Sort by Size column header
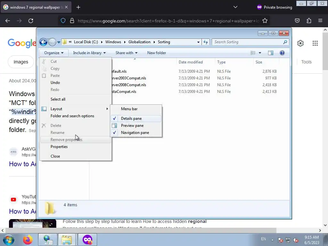 pos(266,62)
